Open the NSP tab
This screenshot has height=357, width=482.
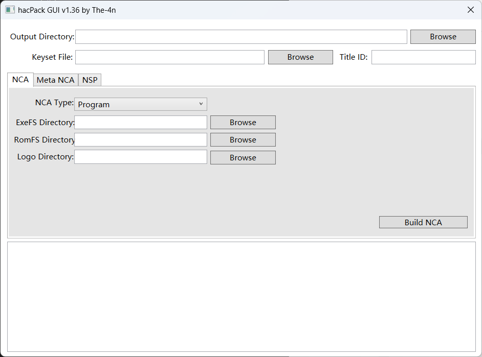[x=90, y=80]
